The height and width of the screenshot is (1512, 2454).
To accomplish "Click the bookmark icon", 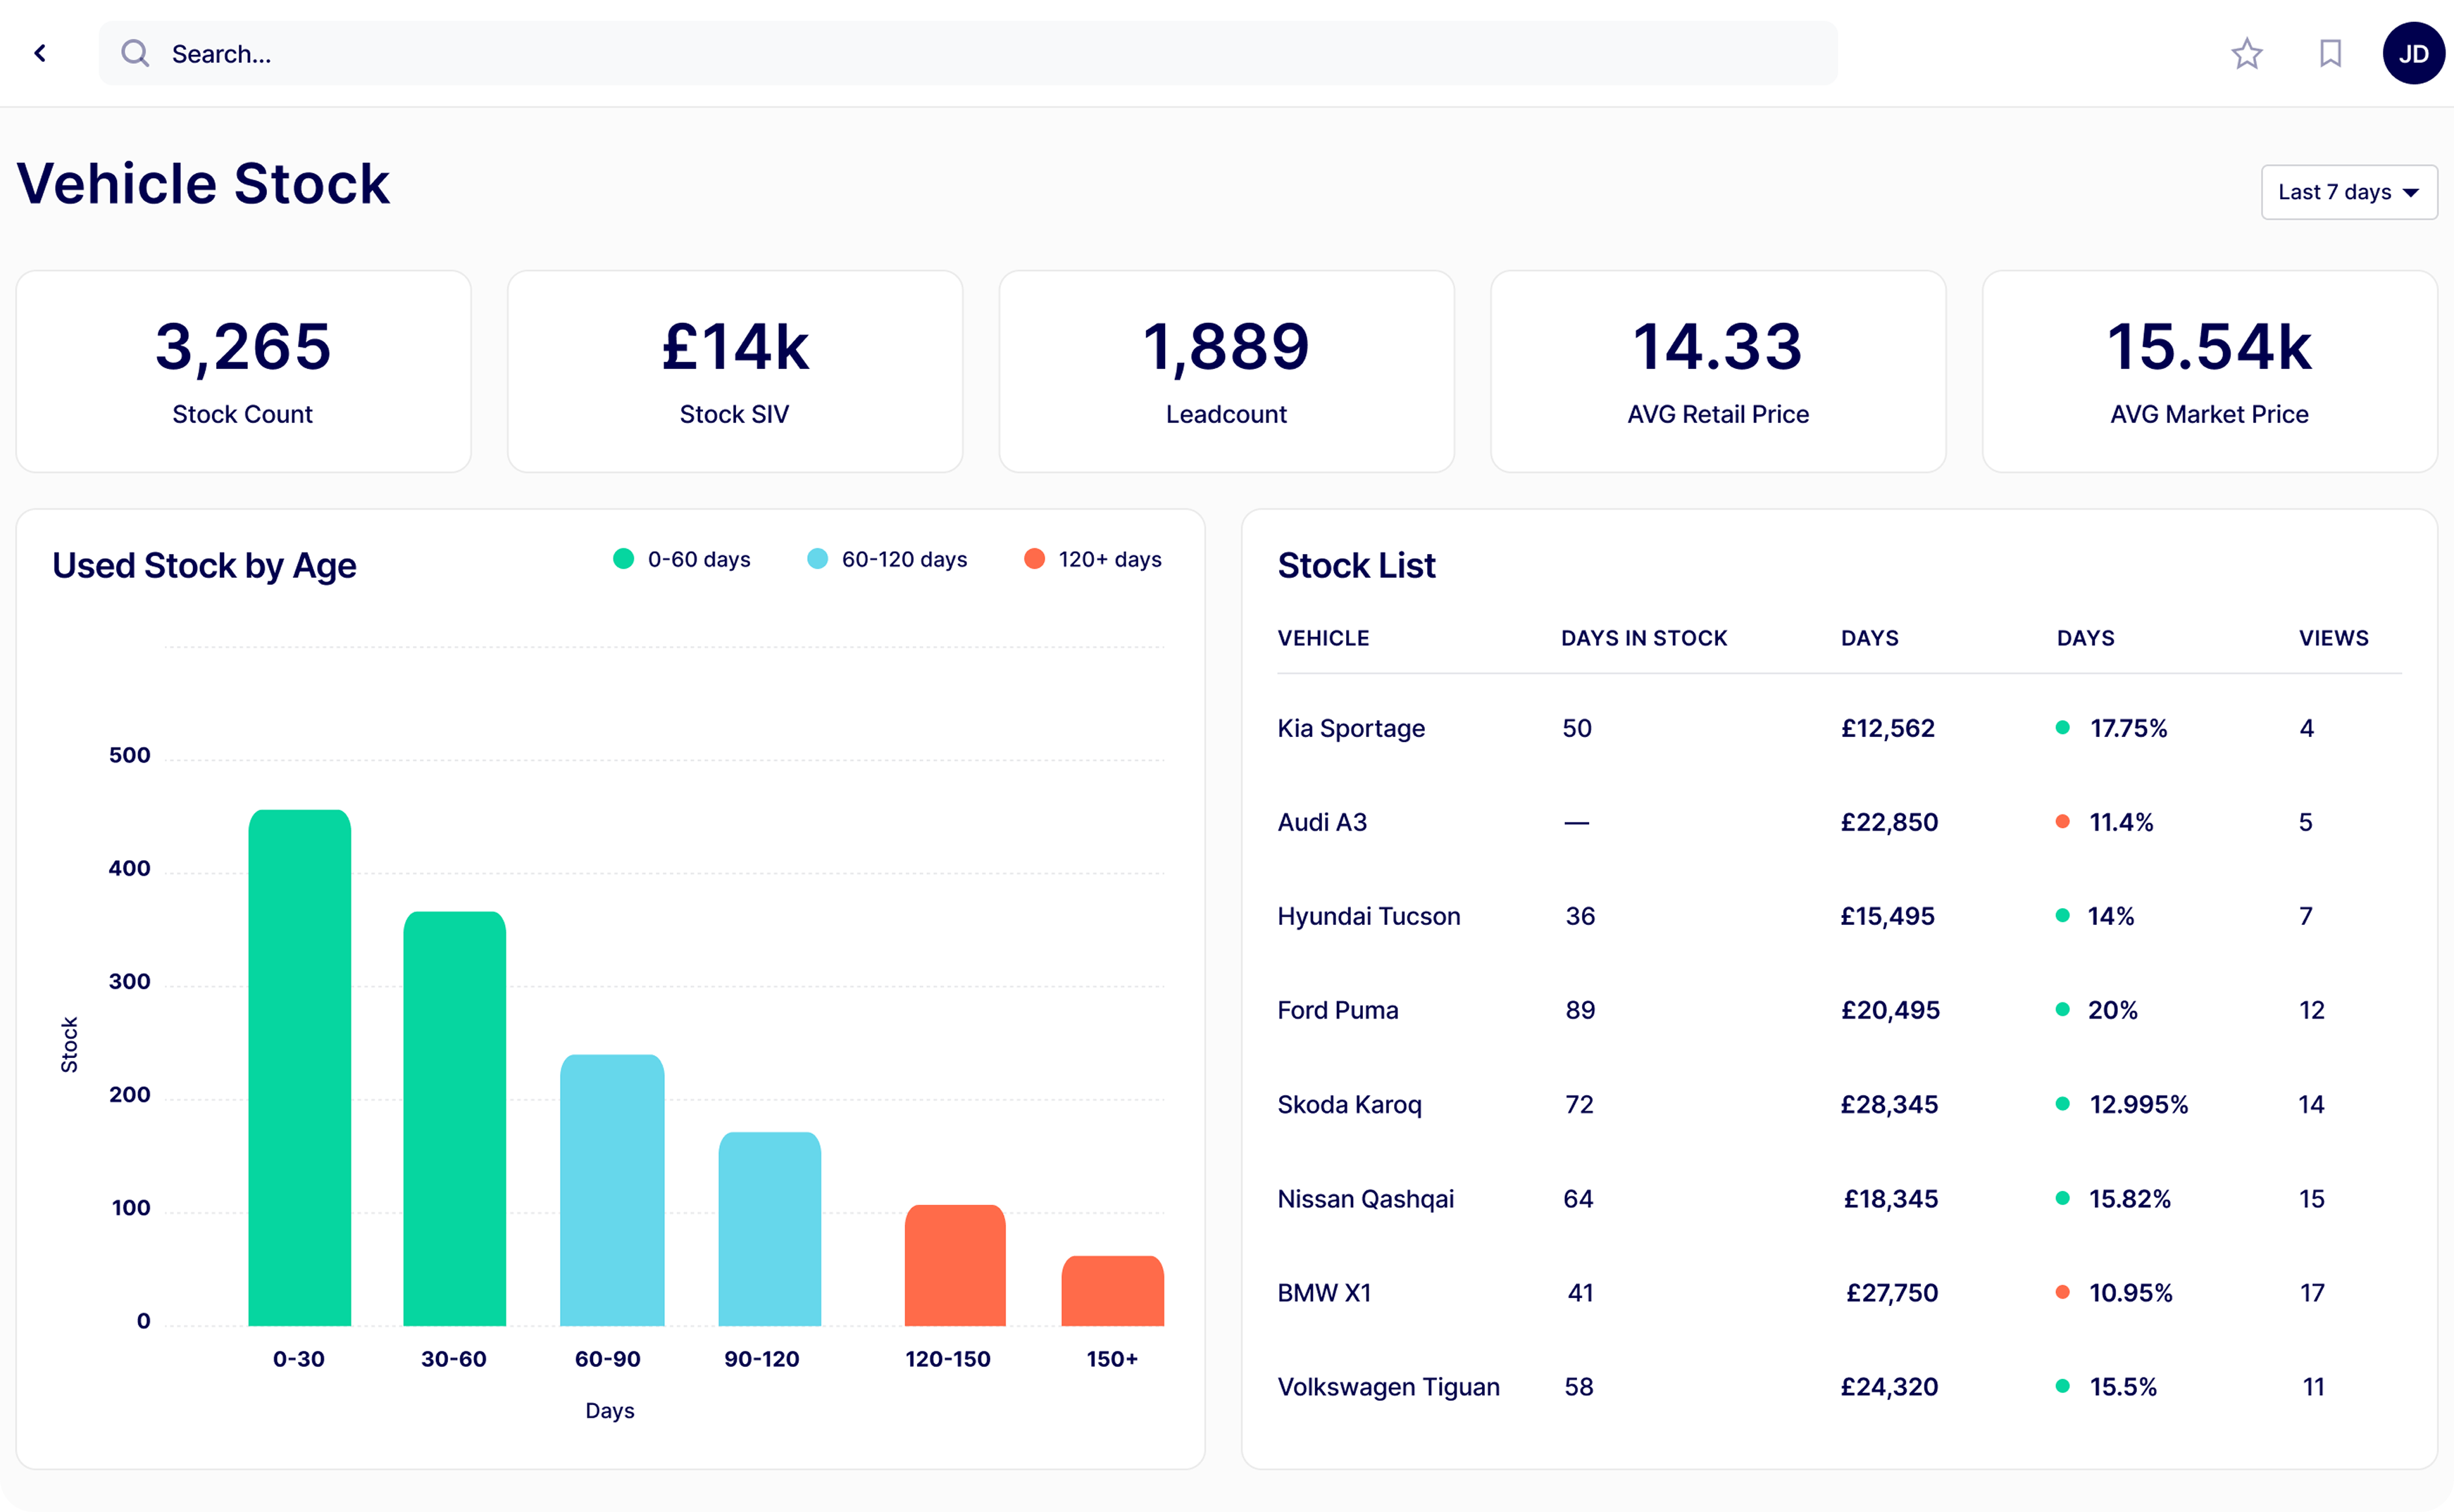I will point(2330,53).
